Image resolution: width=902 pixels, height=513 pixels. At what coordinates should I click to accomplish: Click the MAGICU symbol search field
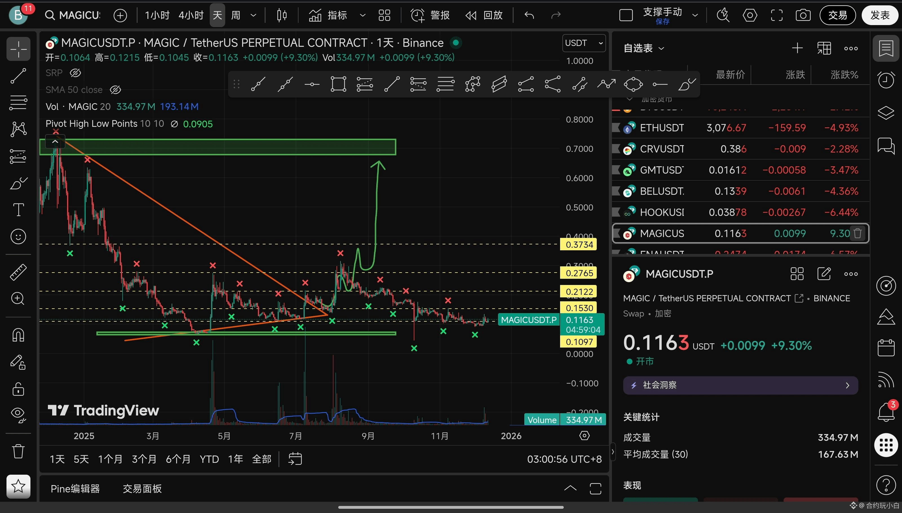[73, 15]
